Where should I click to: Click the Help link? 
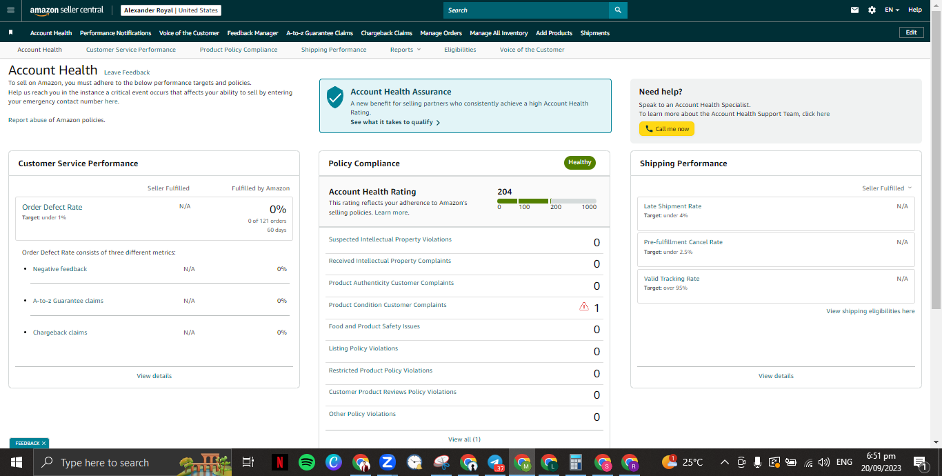[915, 10]
